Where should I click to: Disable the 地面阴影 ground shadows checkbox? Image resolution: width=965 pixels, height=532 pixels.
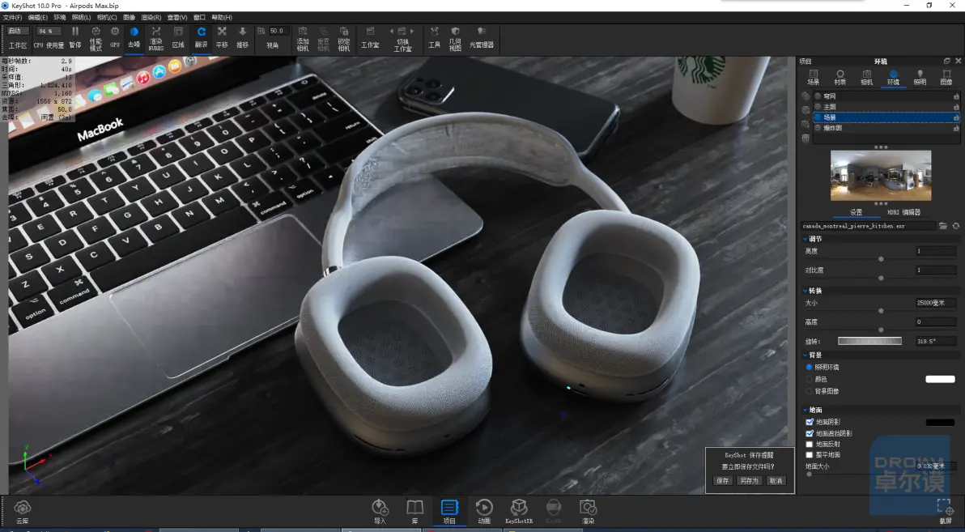pos(810,422)
